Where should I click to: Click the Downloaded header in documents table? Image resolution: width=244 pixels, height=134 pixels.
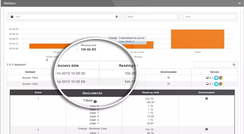[x=206, y=93]
